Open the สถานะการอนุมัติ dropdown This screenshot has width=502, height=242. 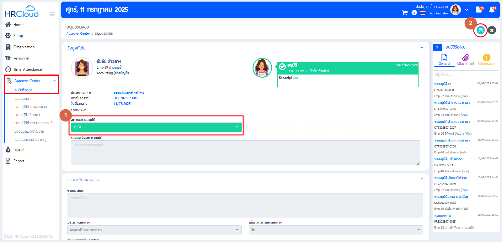[x=156, y=127]
